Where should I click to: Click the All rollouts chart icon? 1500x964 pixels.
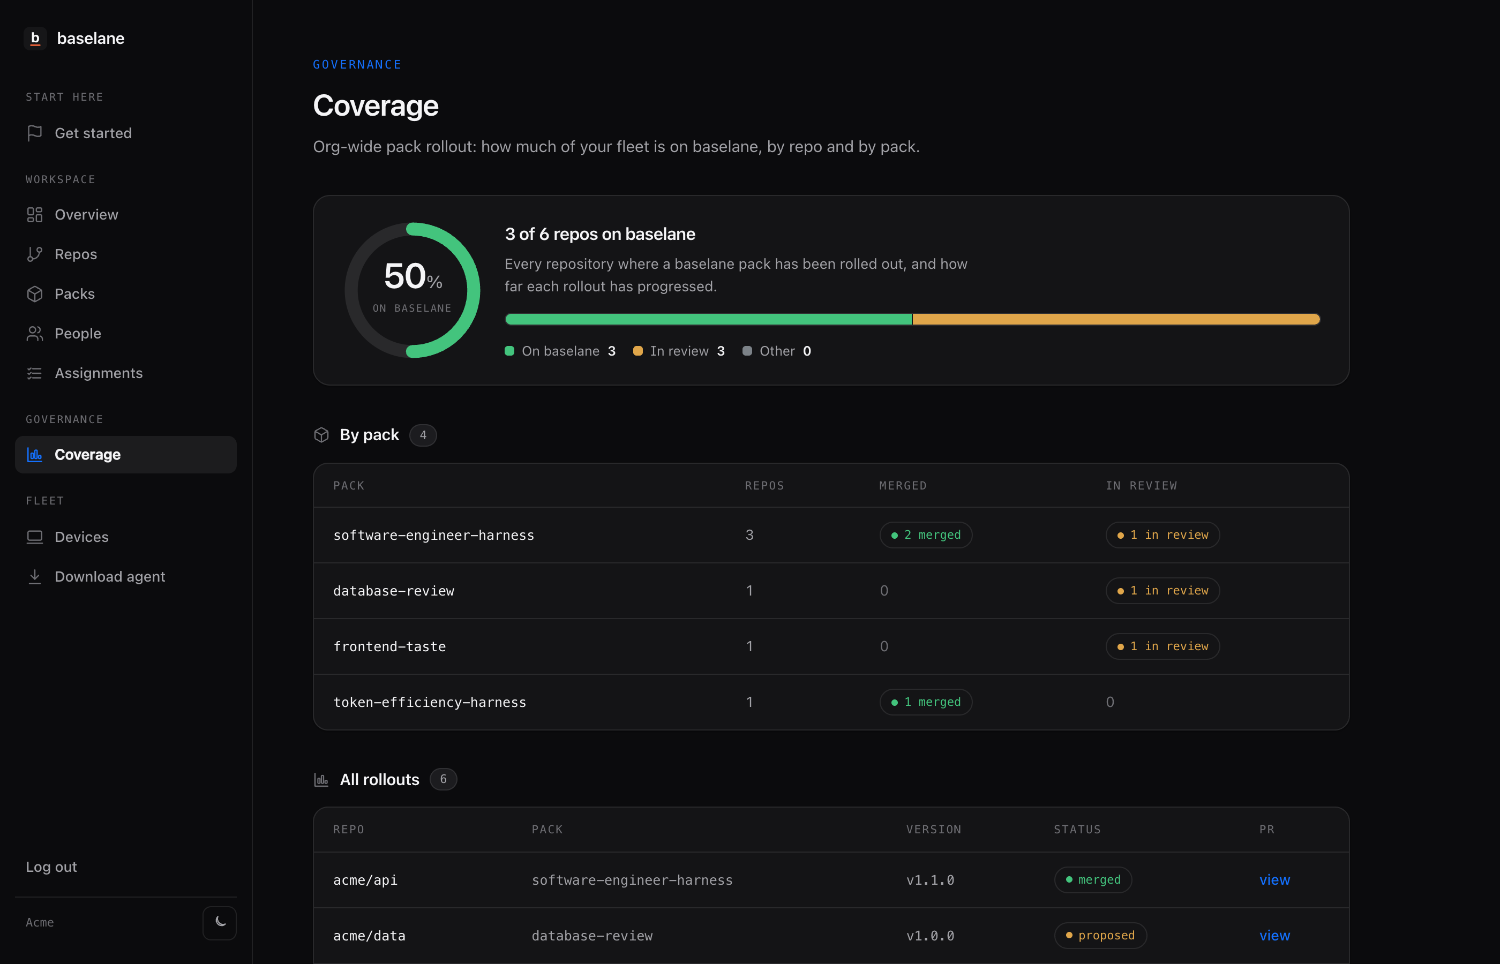click(321, 780)
